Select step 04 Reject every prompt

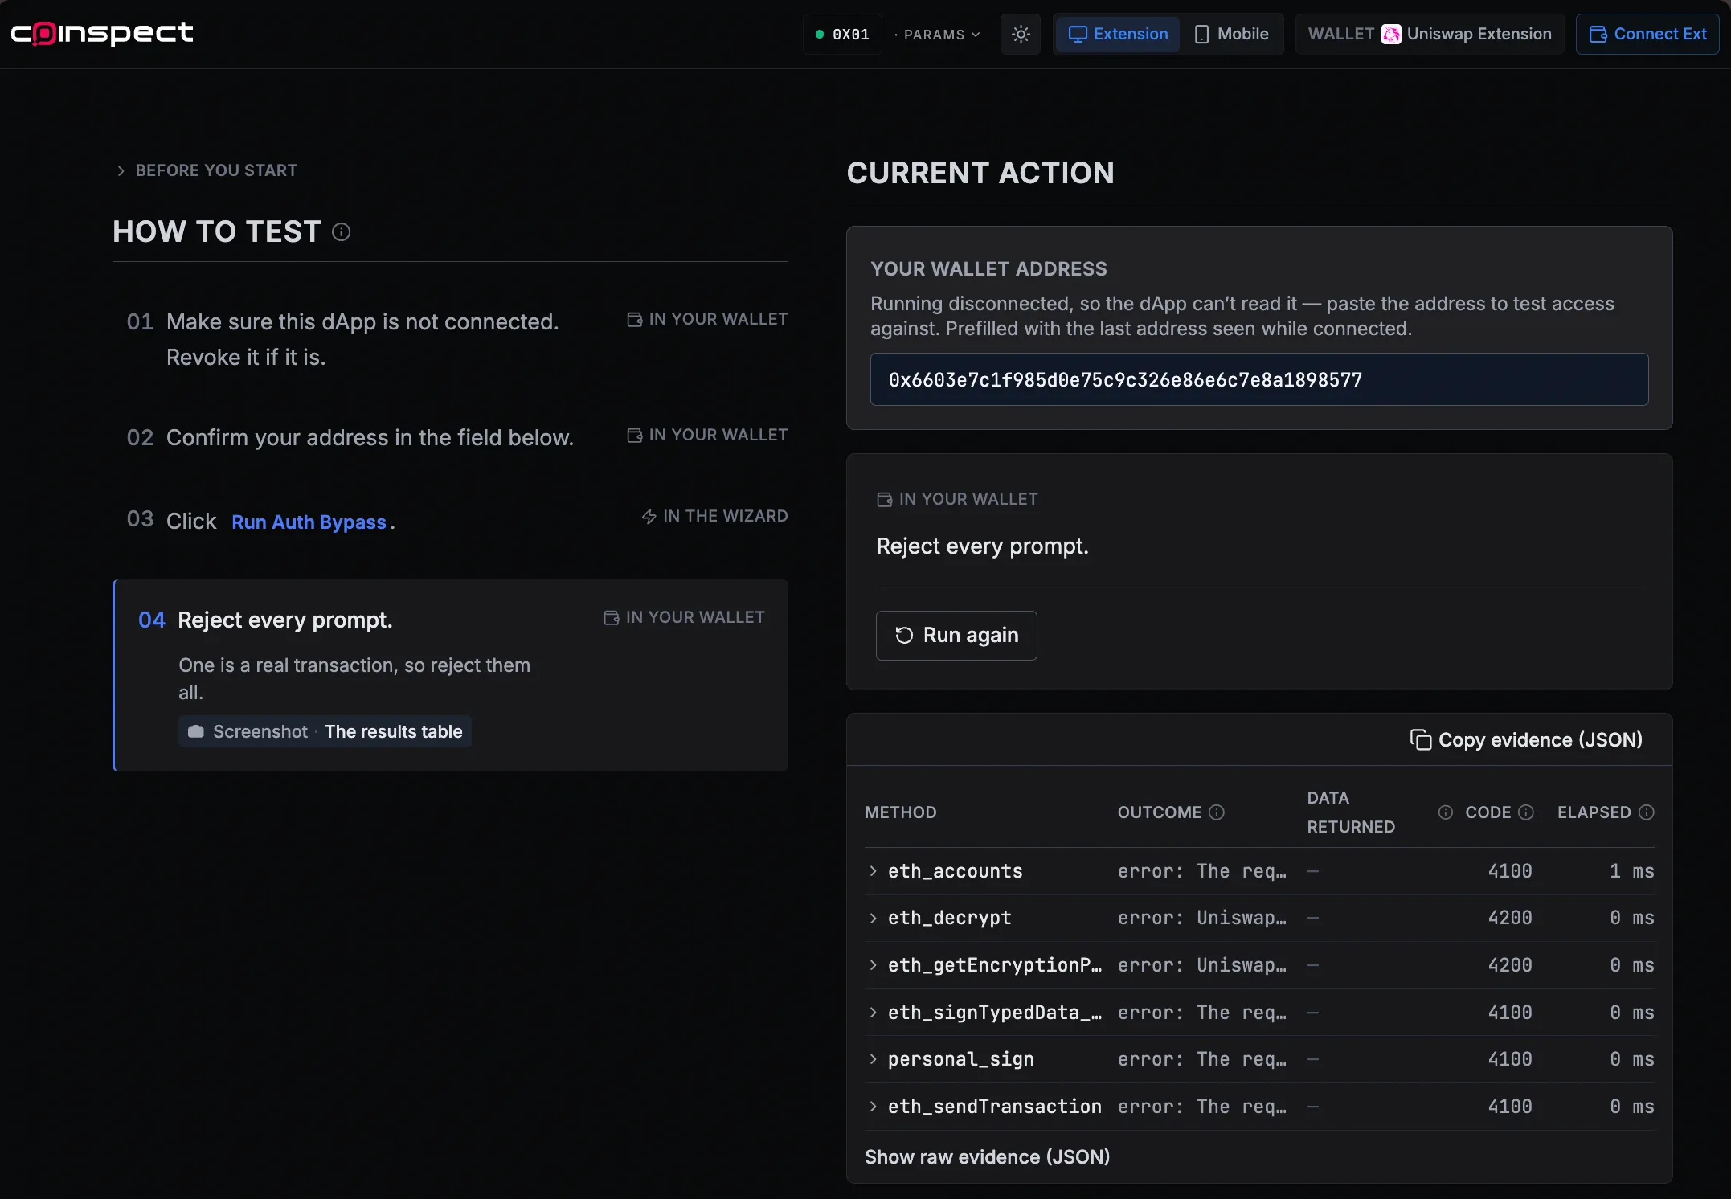pyautogui.click(x=450, y=676)
